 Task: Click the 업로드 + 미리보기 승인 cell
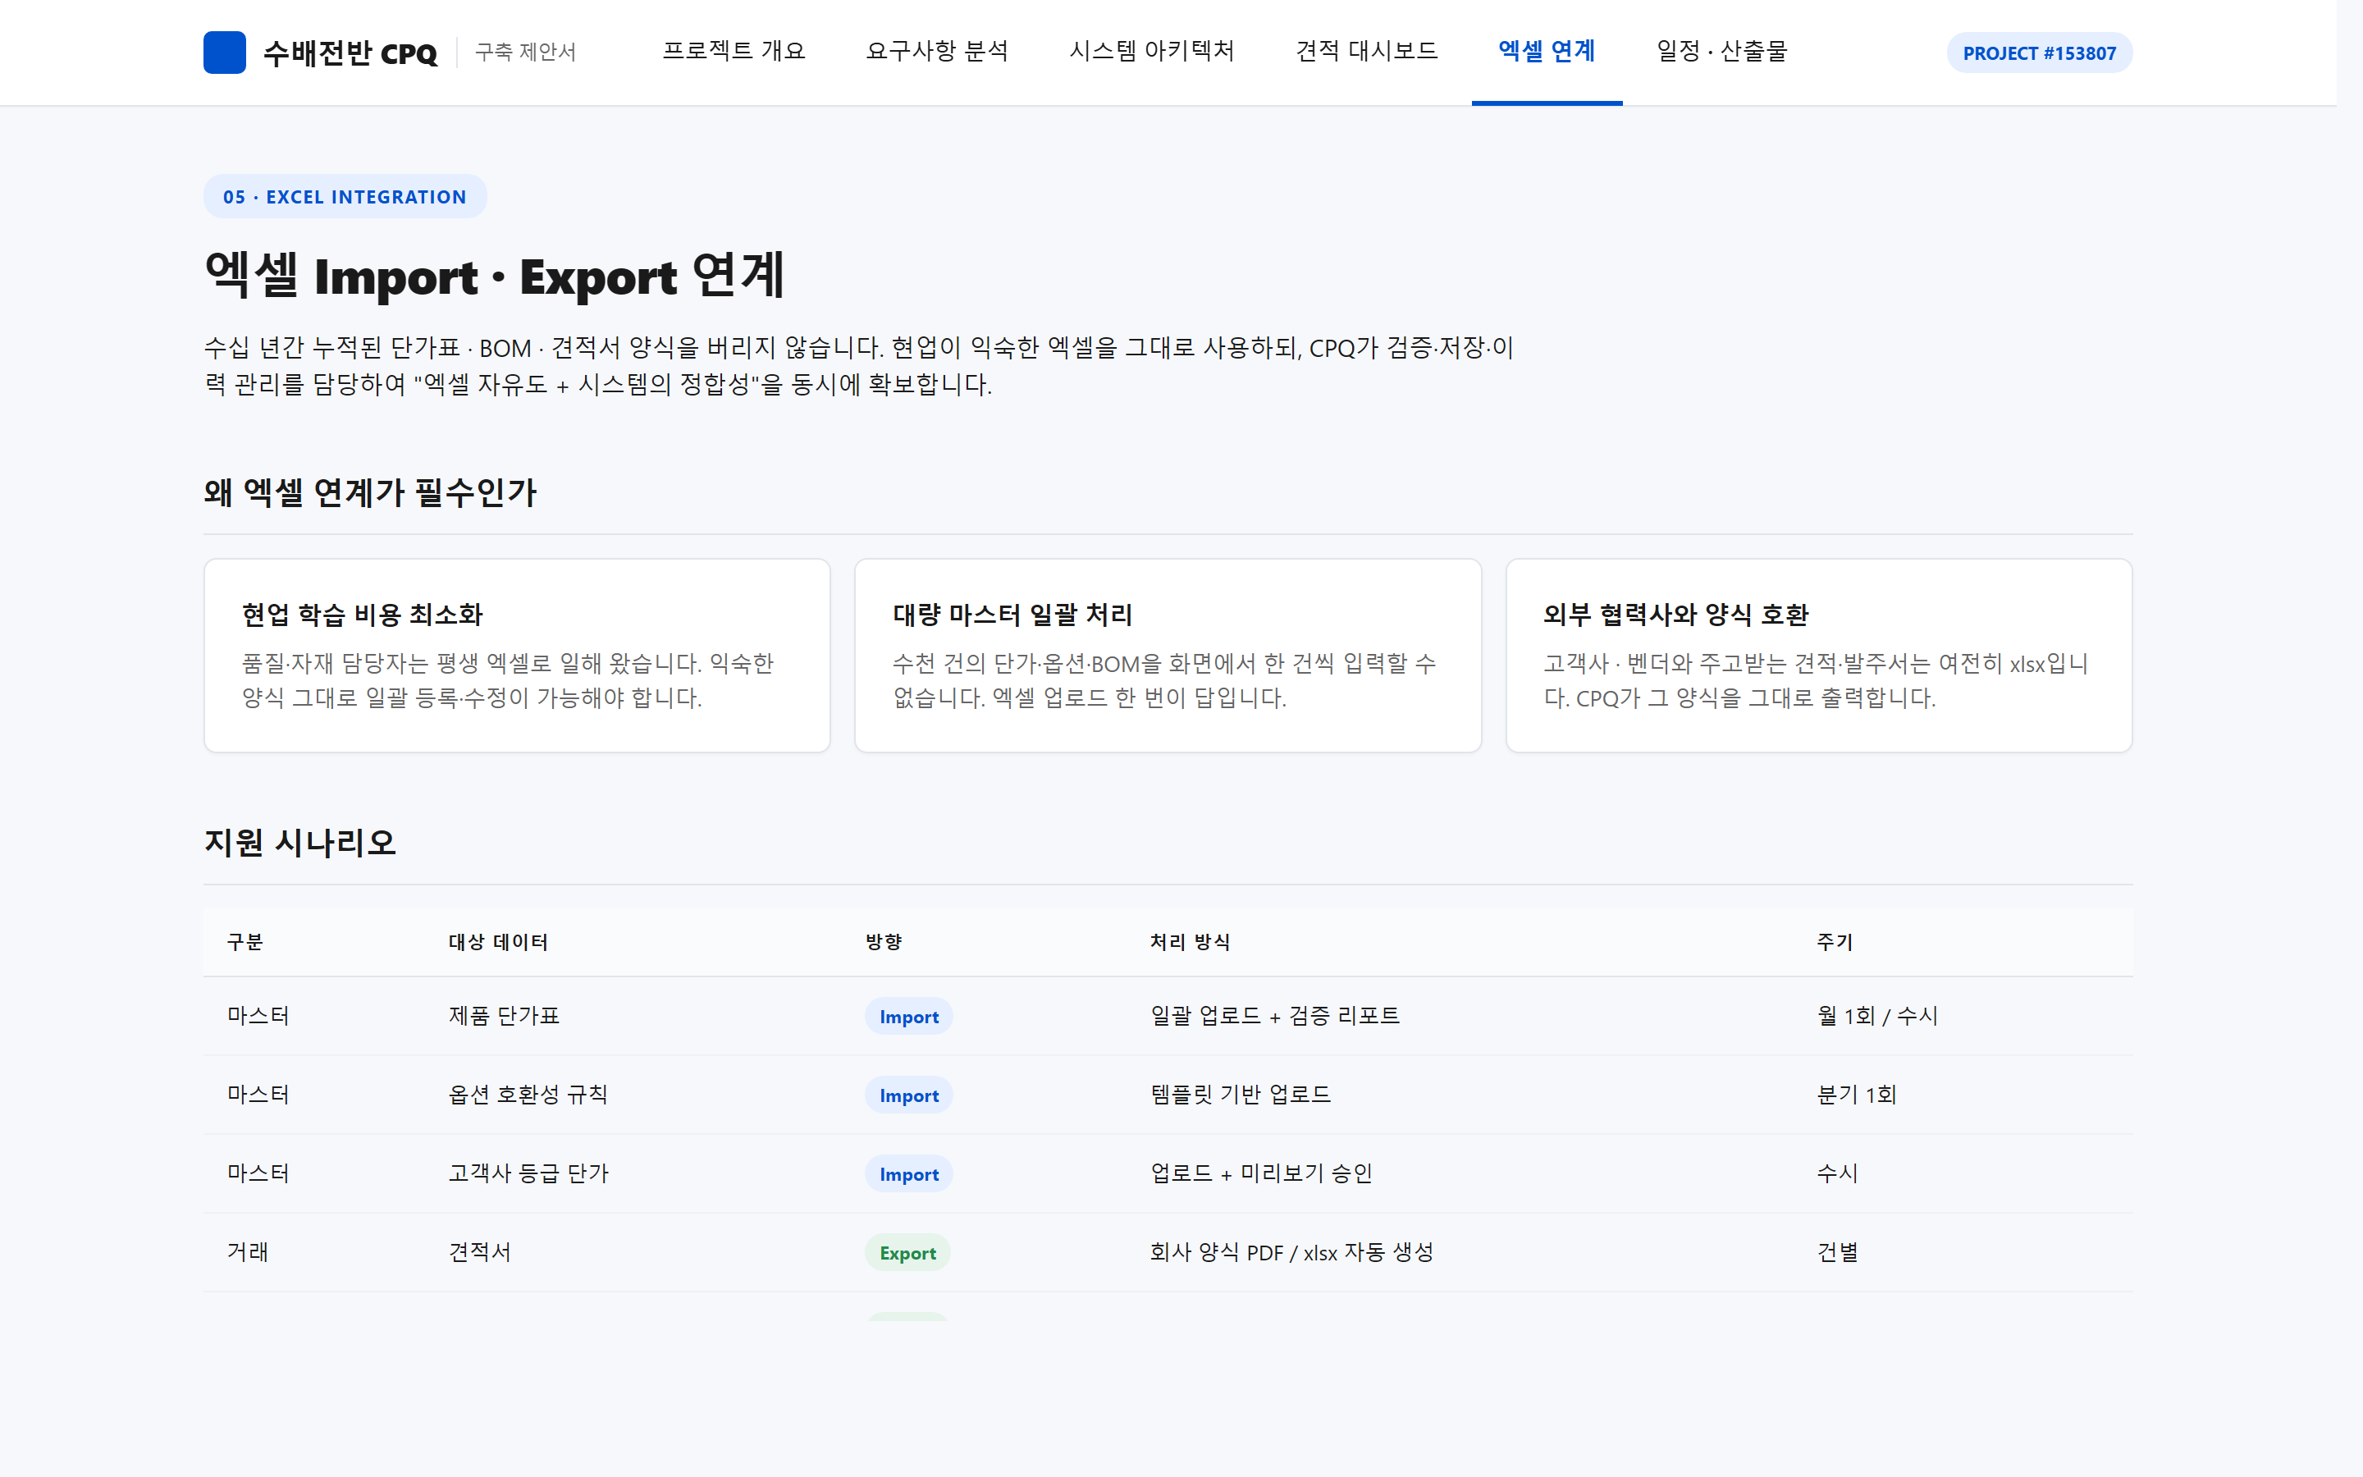pos(1262,1173)
